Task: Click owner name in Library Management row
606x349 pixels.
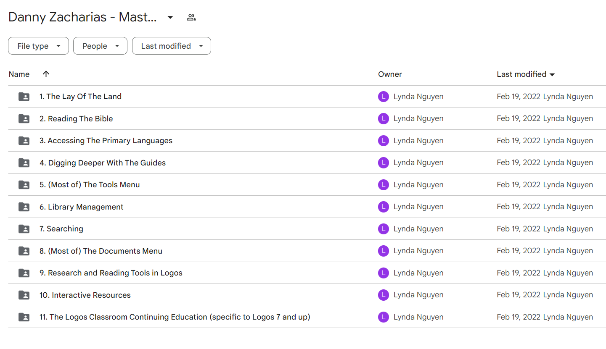Action: 418,207
